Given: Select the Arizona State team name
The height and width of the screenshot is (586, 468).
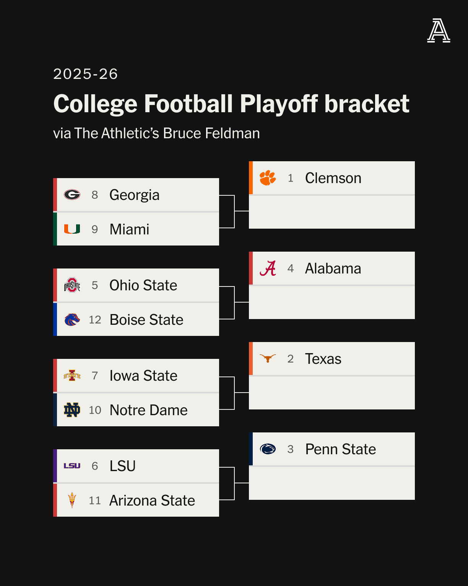Looking at the screenshot, I should point(152,501).
